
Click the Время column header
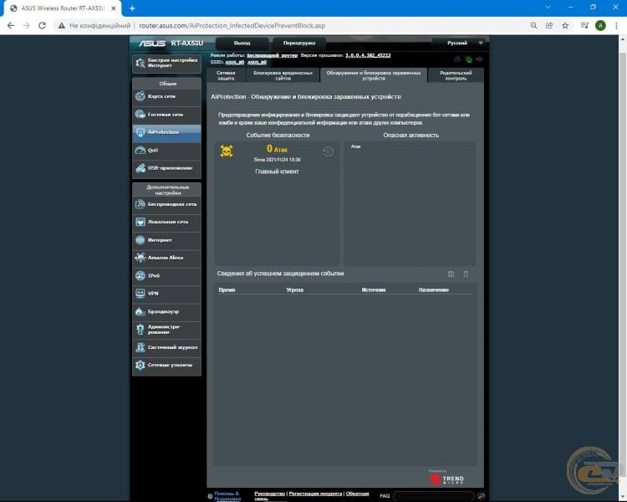click(227, 289)
